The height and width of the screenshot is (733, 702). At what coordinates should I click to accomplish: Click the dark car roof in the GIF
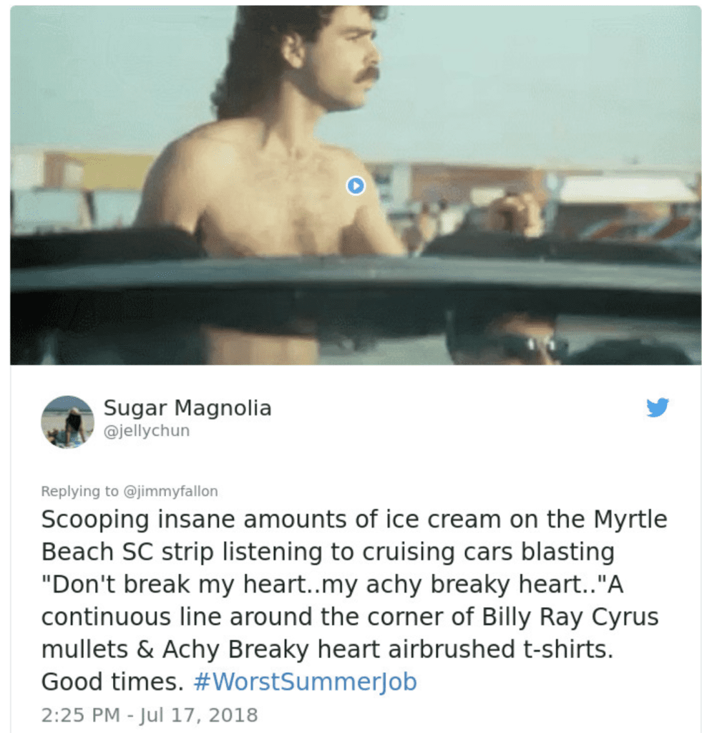[x=355, y=281]
